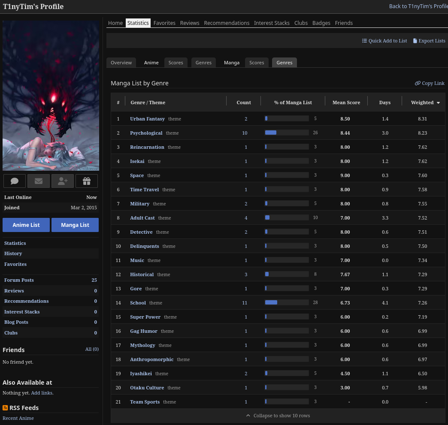Switch to the Overview statistics tab

pyautogui.click(x=121, y=63)
